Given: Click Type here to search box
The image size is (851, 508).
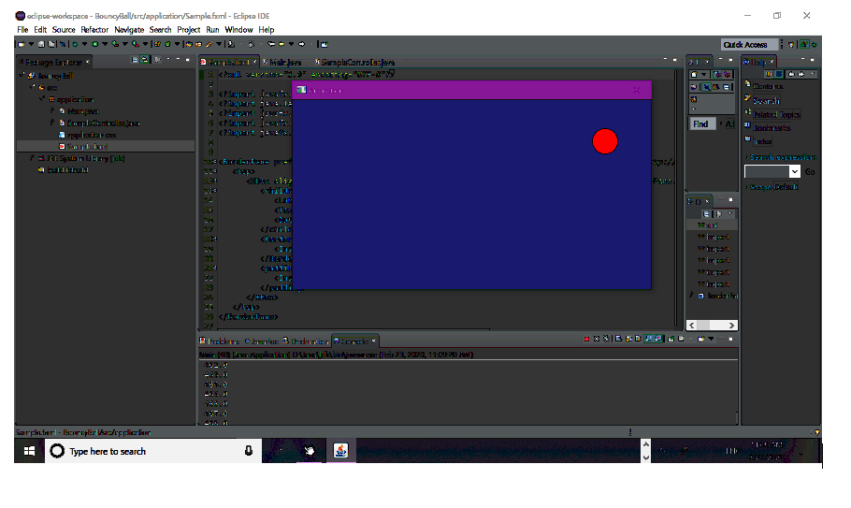Looking at the screenshot, I should tap(152, 451).
